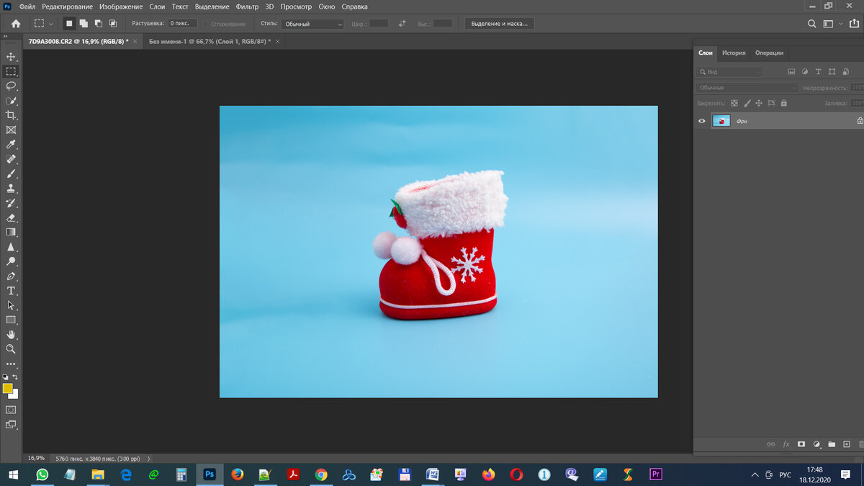Expand the status bar info arrow
Viewport: 864px width, 486px height.
pyautogui.click(x=149, y=458)
